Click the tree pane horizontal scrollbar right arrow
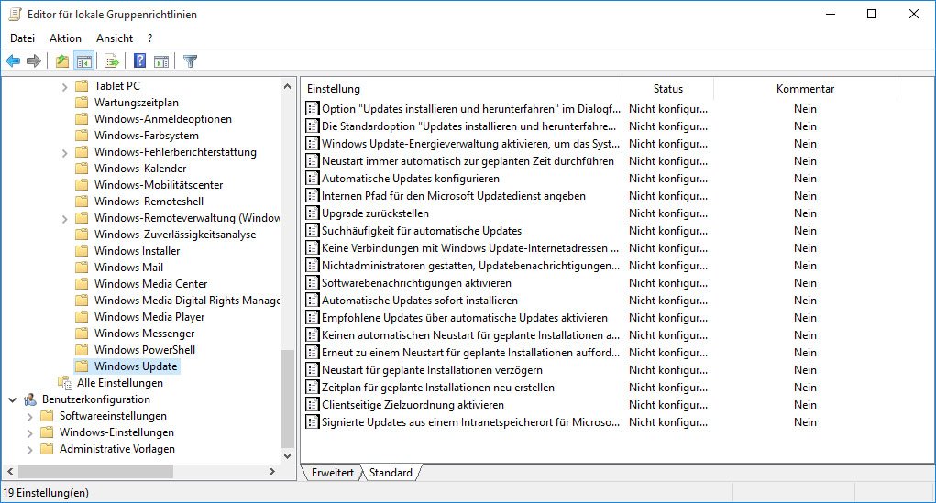 click(x=271, y=471)
